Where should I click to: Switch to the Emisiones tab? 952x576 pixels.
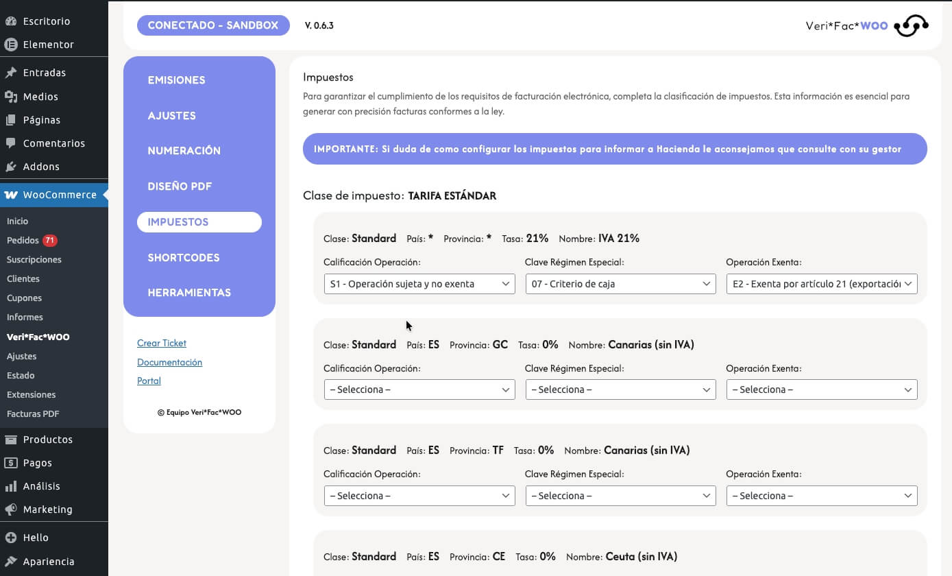point(176,80)
